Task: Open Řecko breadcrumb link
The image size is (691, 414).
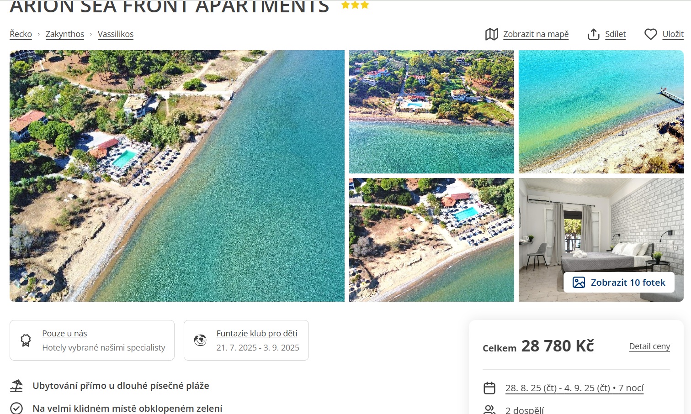Action: pos(21,34)
